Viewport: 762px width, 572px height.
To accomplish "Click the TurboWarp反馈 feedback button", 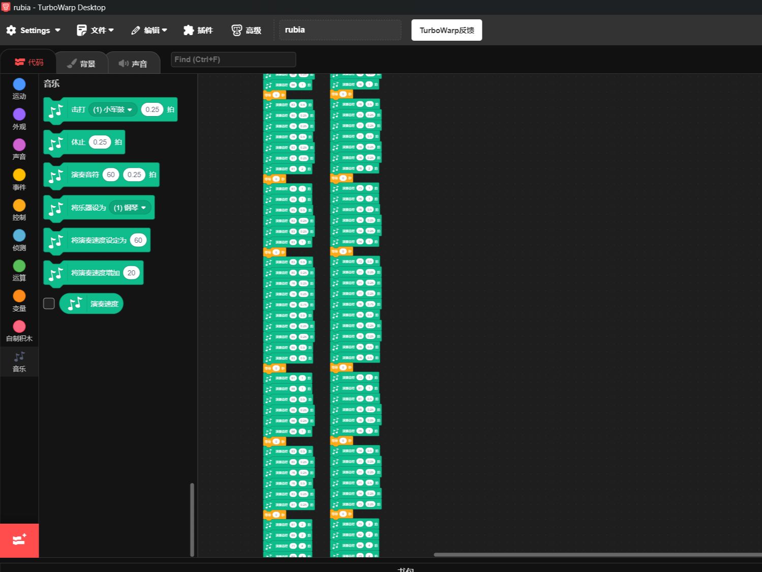I will point(447,30).
